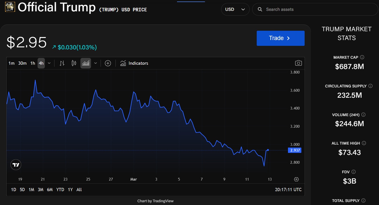Show Total Supply info icon
This screenshot has width=379, height=205.
click(363, 200)
